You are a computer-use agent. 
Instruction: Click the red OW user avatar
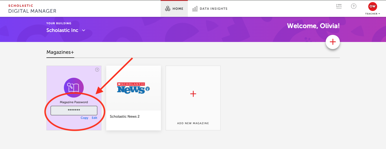pyautogui.click(x=372, y=7)
